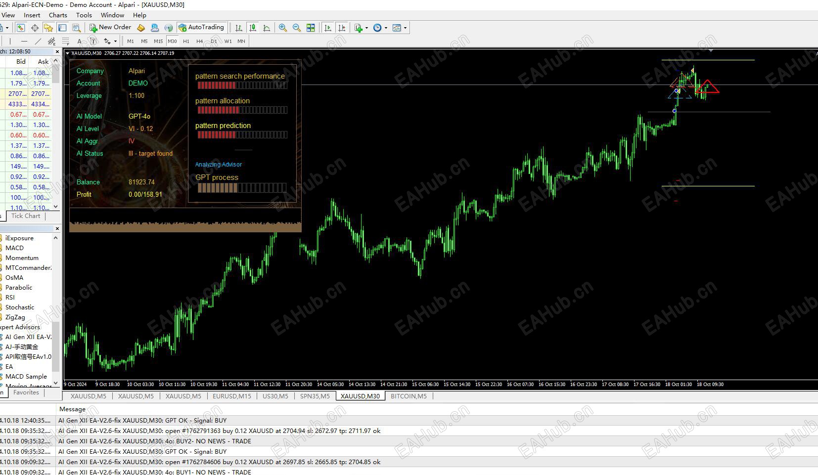
Task: Switch chart to line chart
Action: [267, 28]
